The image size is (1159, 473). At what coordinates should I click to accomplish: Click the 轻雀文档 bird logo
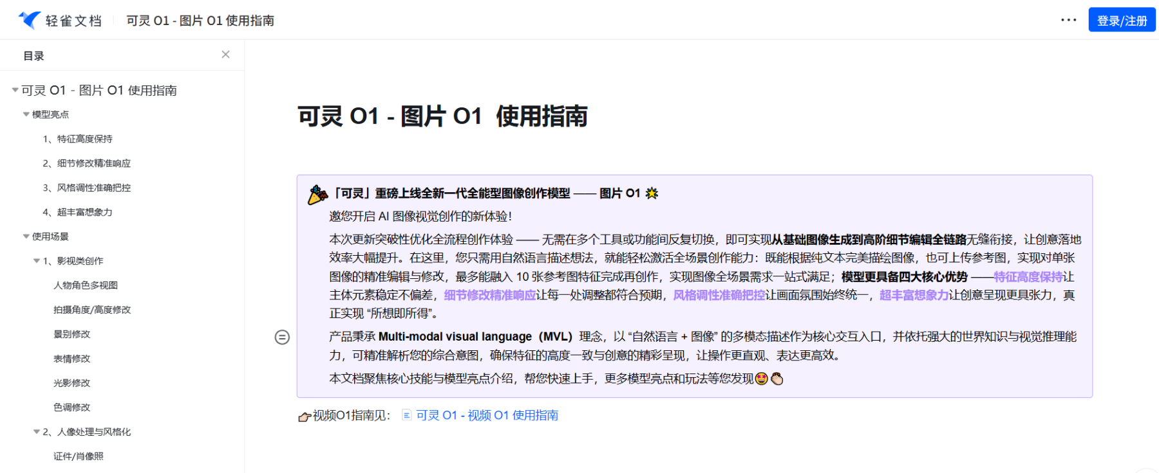click(x=29, y=20)
